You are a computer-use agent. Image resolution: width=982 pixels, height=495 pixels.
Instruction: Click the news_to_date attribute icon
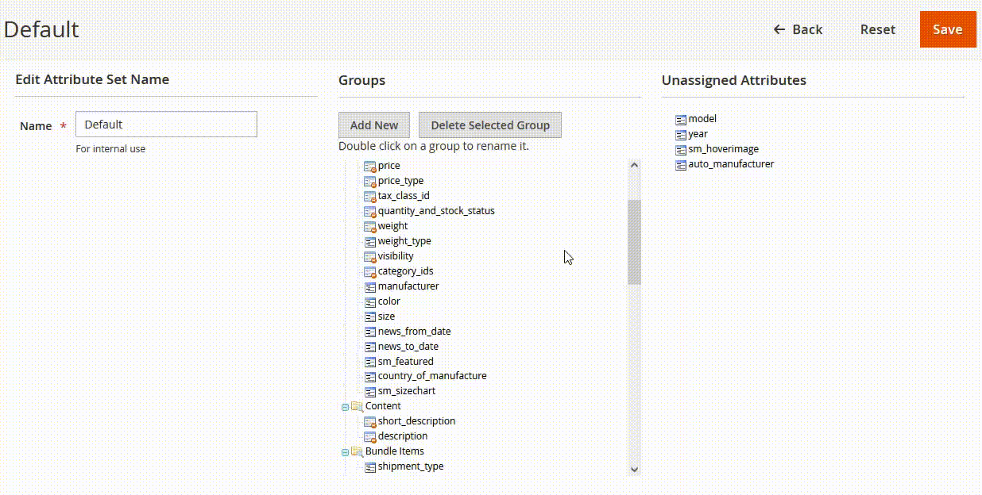pos(369,347)
